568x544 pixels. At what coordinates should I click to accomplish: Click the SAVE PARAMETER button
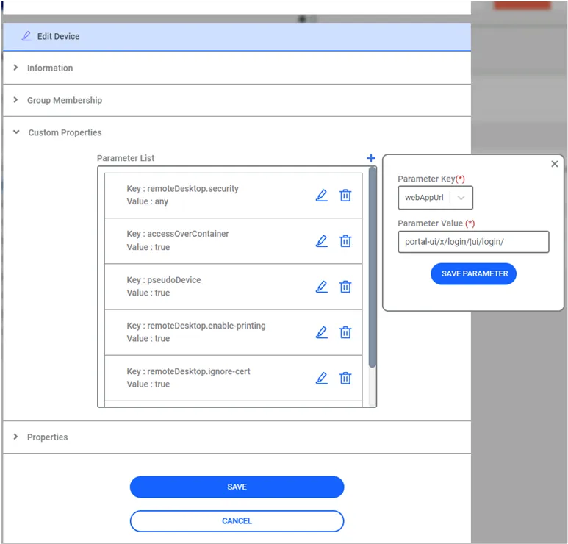coord(473,273)
